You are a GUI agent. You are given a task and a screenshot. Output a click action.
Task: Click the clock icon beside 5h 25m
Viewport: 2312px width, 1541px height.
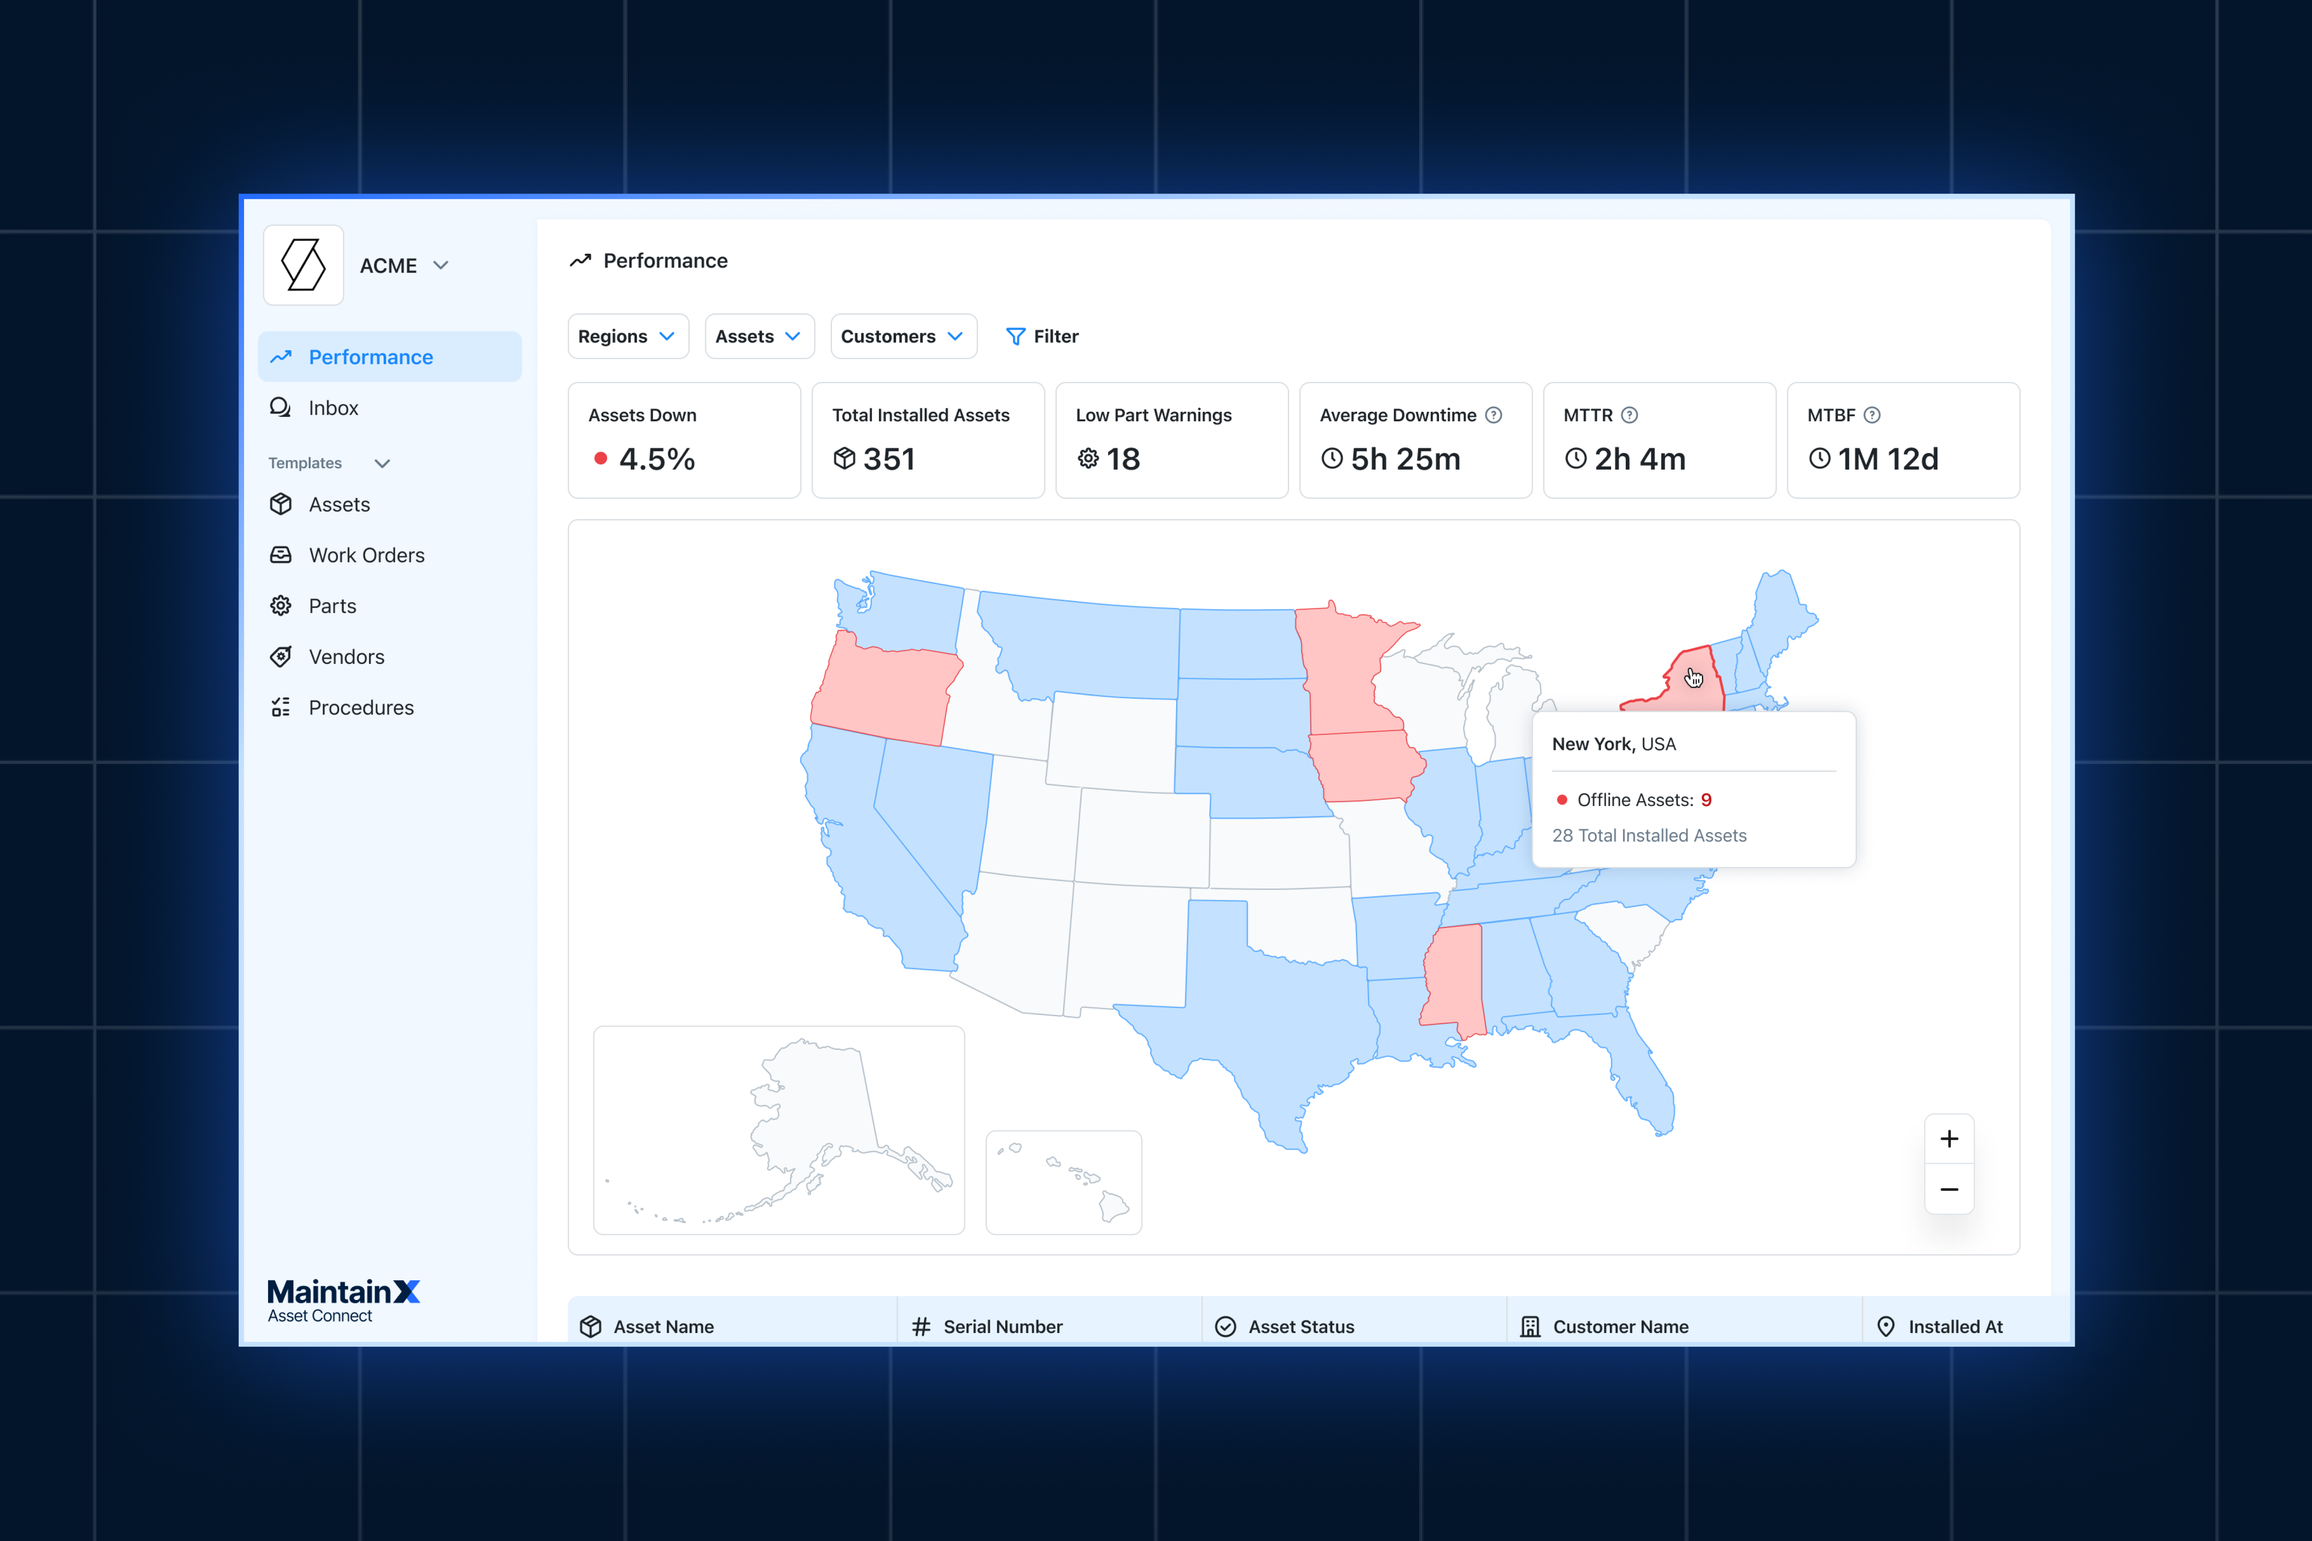click(x=1332, y=459)
